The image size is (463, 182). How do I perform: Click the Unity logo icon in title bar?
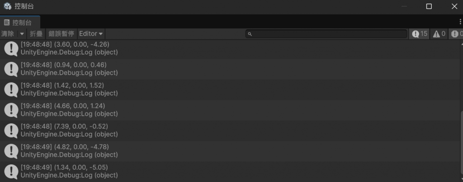(x=7, y=6)
